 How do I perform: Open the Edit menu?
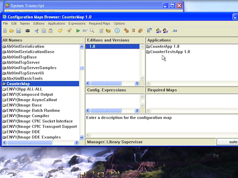(x=14, y=23)
